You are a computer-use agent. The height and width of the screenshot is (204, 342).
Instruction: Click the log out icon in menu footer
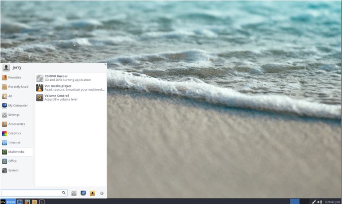point(93,193)
